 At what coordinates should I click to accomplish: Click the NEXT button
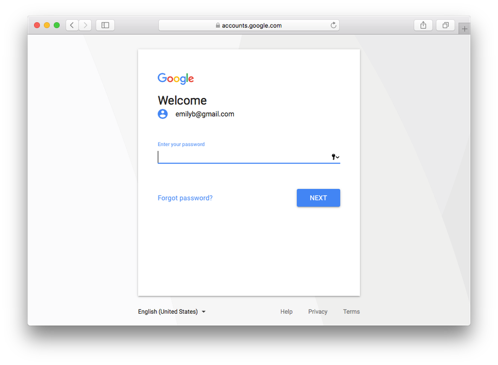pyautogui.click(x=318, y=198)
